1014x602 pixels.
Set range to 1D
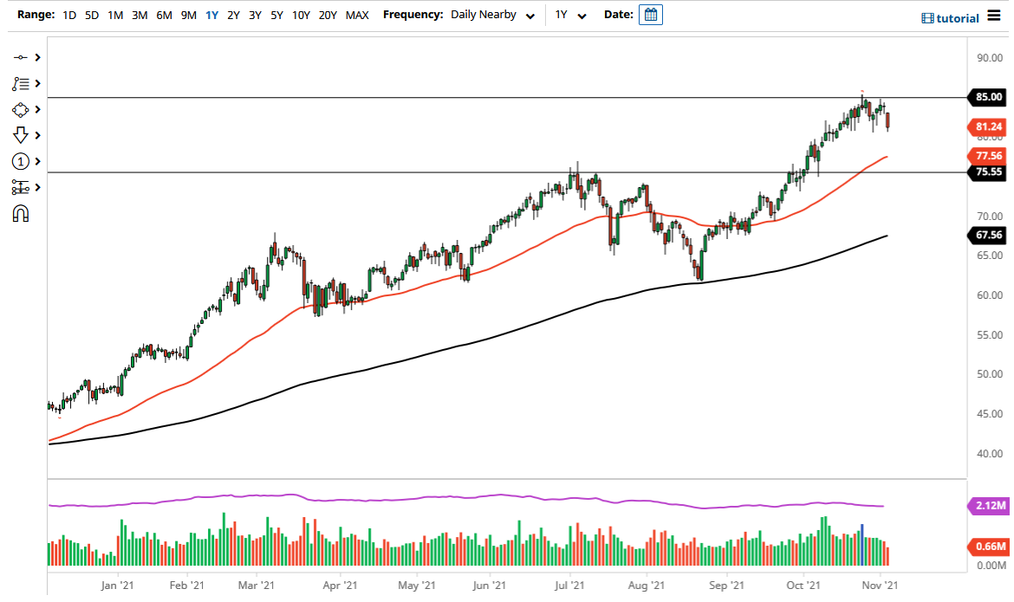(69, 15)
